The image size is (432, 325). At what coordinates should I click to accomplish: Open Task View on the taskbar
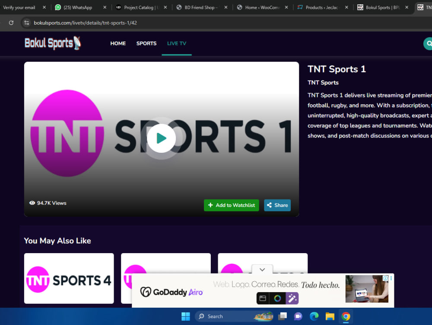pos(283,316)
